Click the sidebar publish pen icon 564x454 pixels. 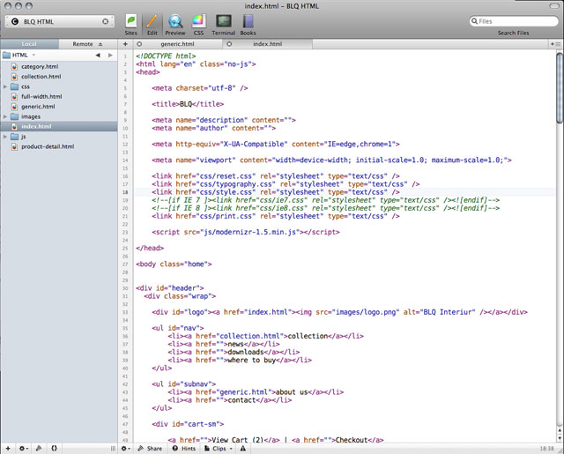pos(39,448)
